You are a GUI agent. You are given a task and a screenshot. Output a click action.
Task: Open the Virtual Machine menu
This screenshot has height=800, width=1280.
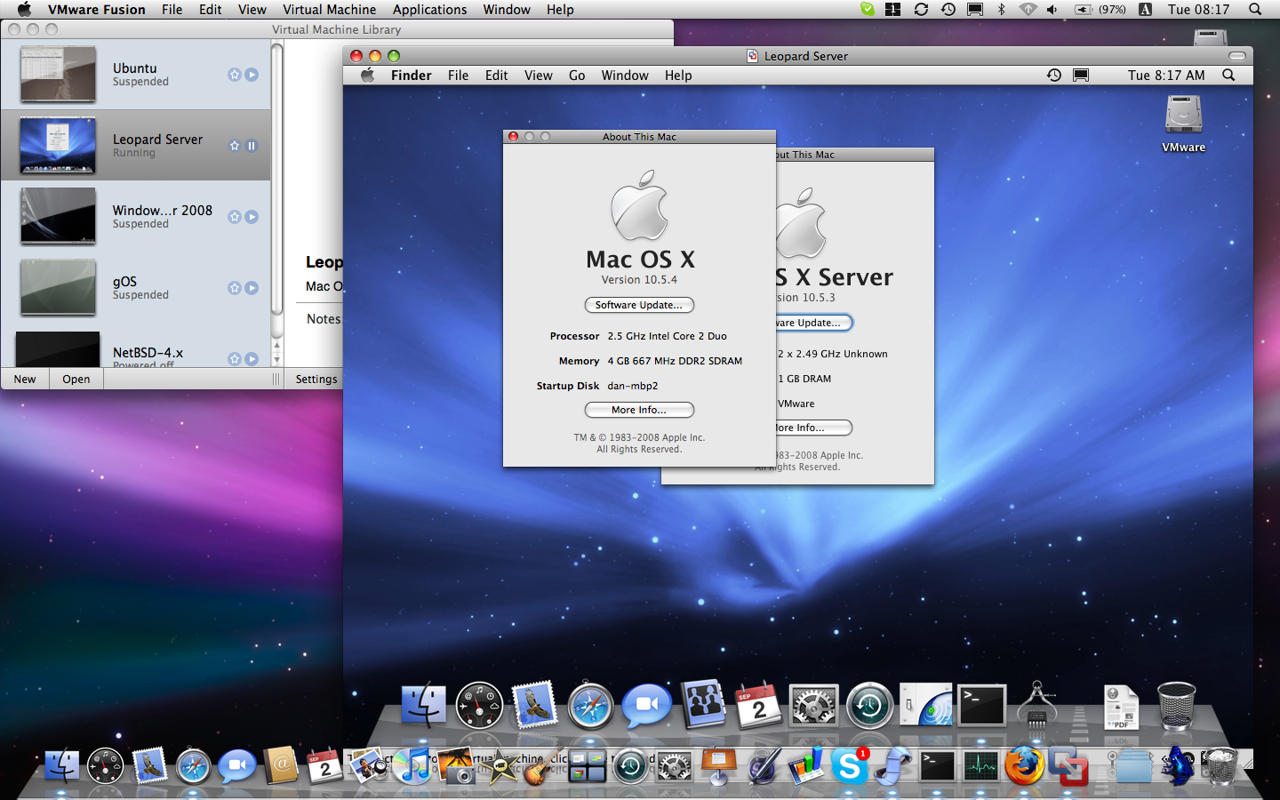tap(329, 9)
